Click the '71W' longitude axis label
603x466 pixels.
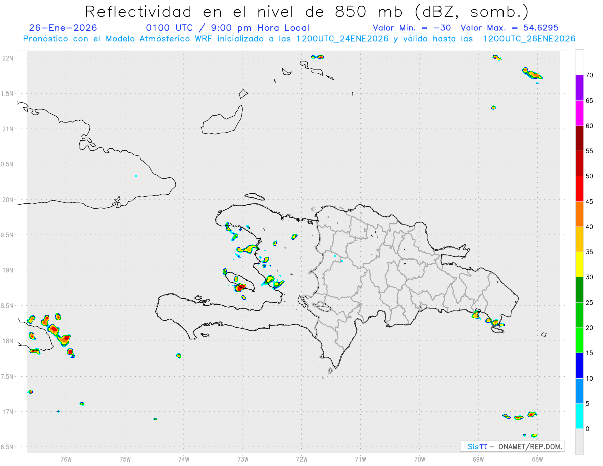[x=360, y=459]
